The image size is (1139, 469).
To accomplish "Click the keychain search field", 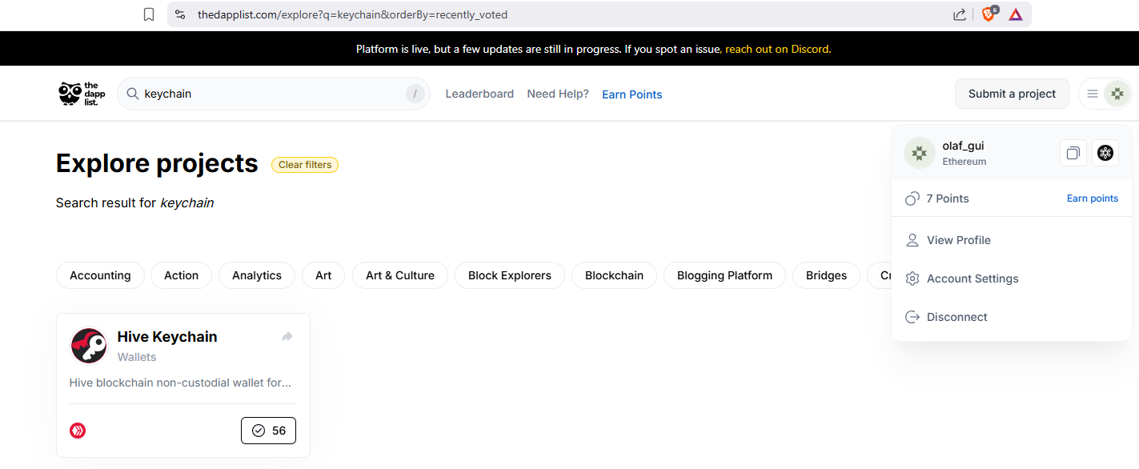I will (274, 94).
